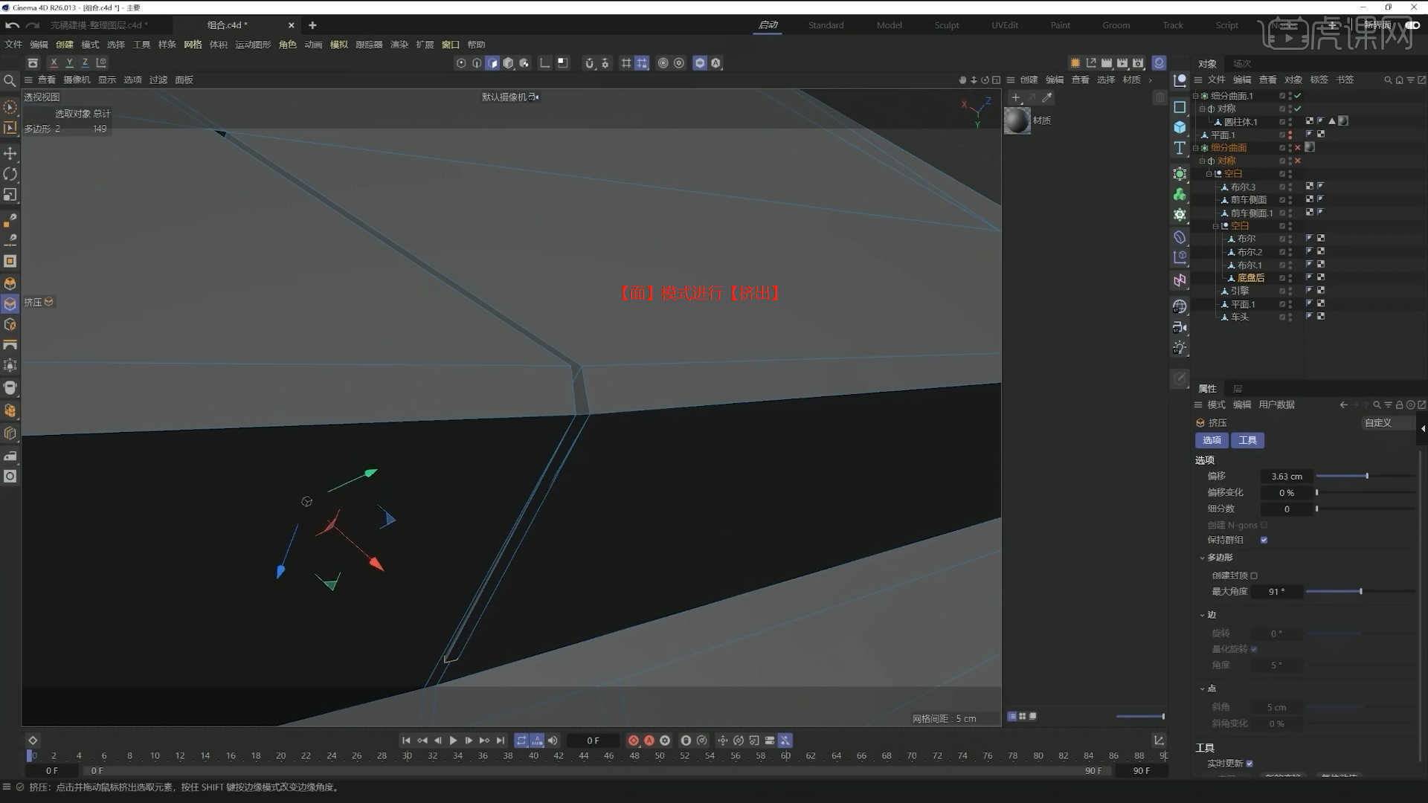The height and width of the screenshot is (803, 1428).
Task: Toggle visibility dots of 平面.1 object
Action: [x=1290, y=135]
